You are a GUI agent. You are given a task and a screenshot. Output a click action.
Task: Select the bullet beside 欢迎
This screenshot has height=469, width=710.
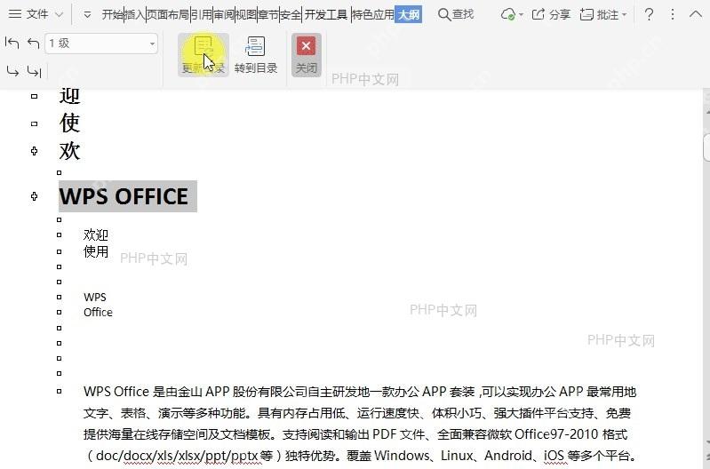point(60,235)
